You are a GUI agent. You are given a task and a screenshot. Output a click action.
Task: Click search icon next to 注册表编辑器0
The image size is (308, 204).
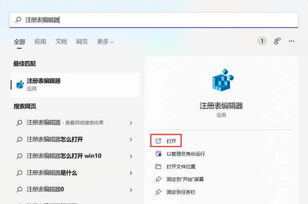(x=20, y=190)
